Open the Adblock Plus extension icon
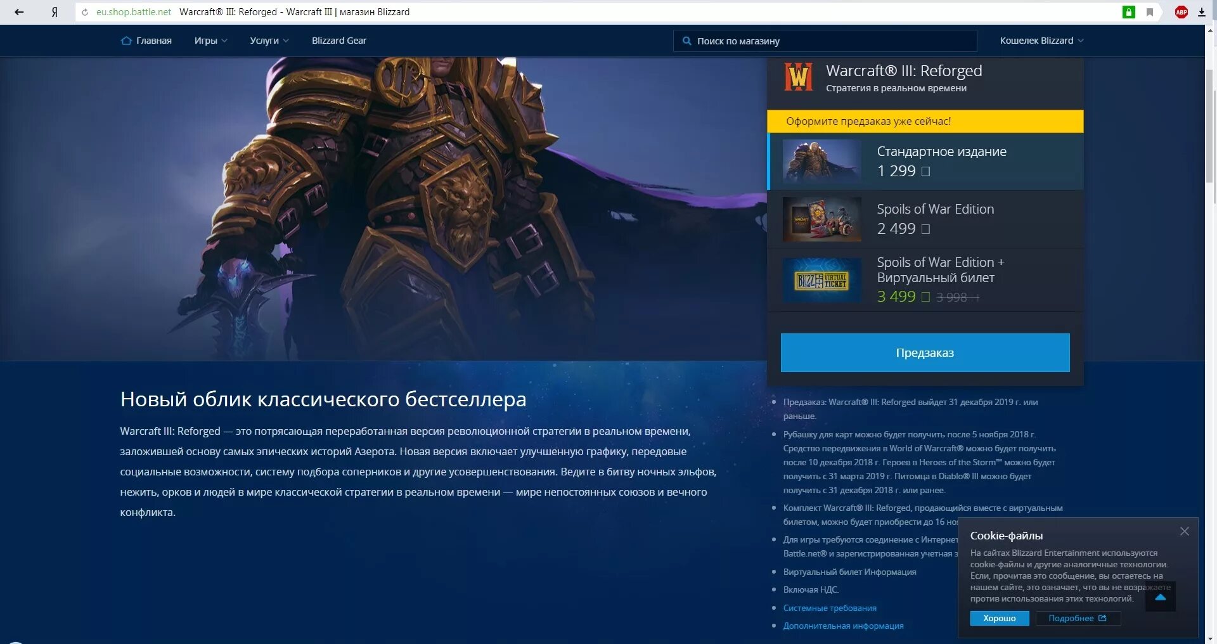This screenshot has width=1217, height=644. [1181, 12]
